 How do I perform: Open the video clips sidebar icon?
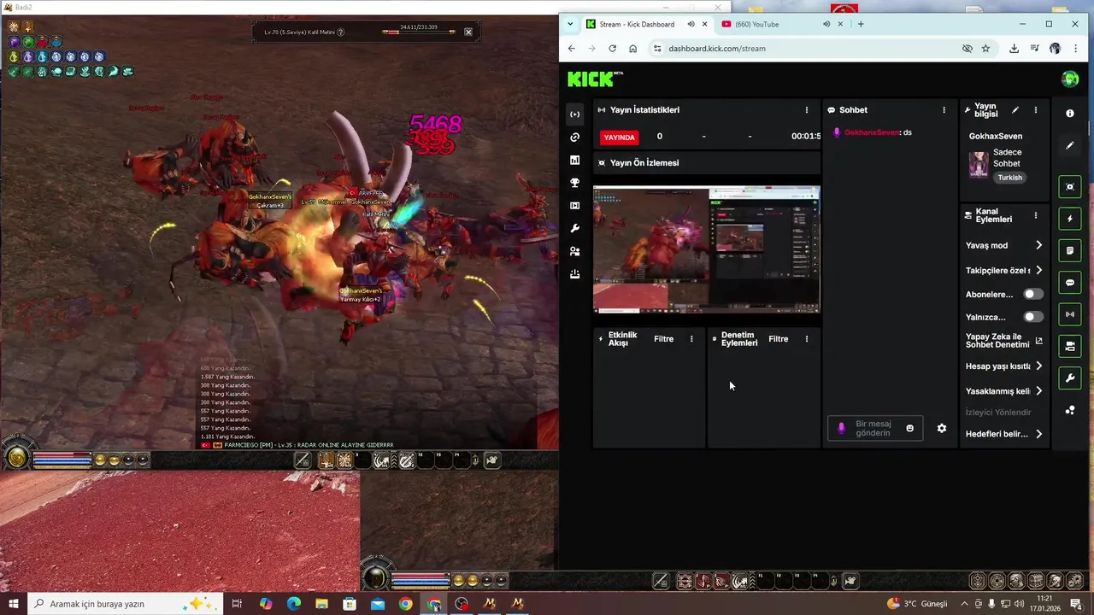(575, 206)
